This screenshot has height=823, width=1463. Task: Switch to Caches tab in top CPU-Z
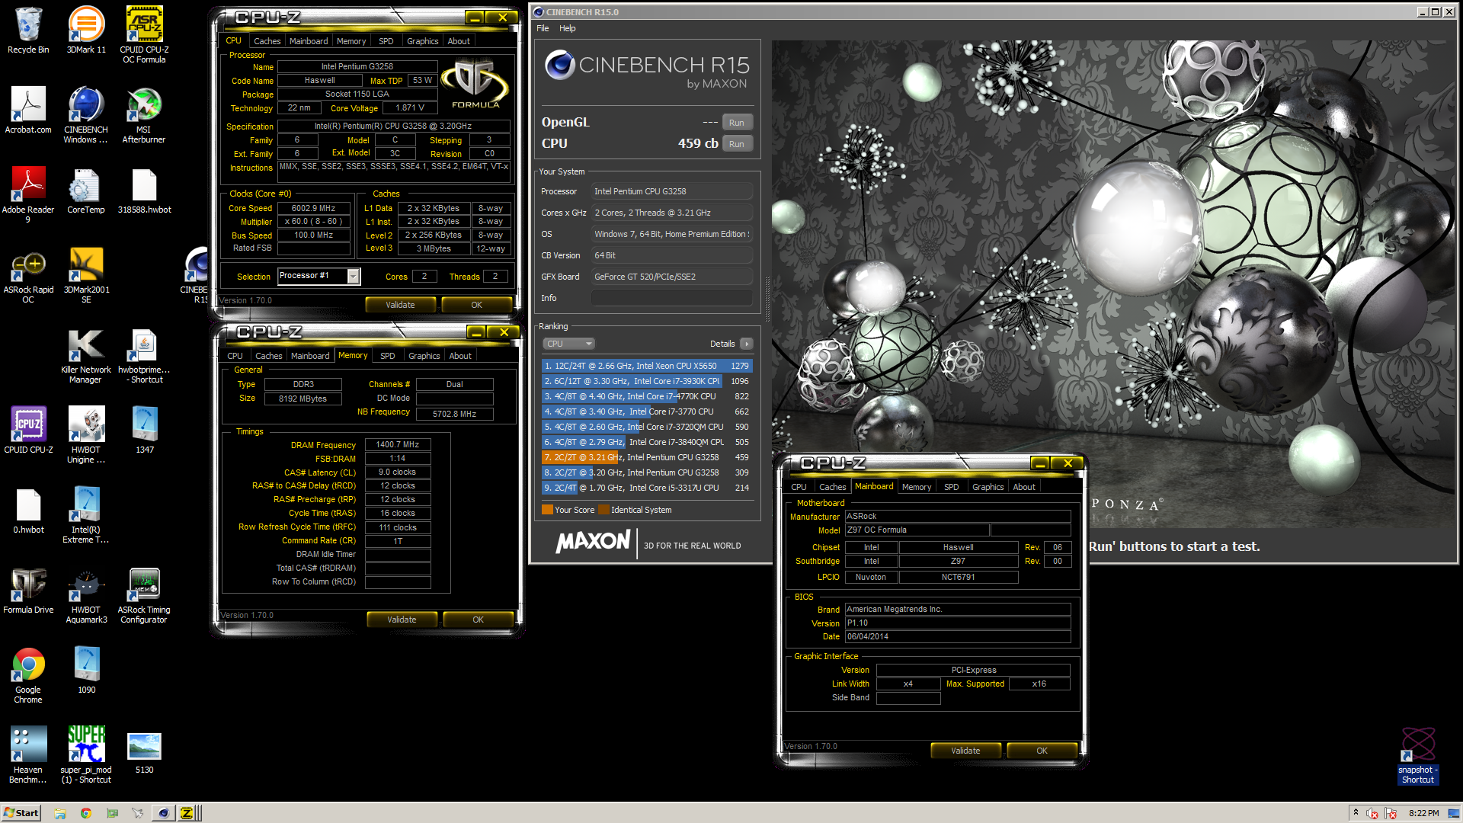coord(267,41)
